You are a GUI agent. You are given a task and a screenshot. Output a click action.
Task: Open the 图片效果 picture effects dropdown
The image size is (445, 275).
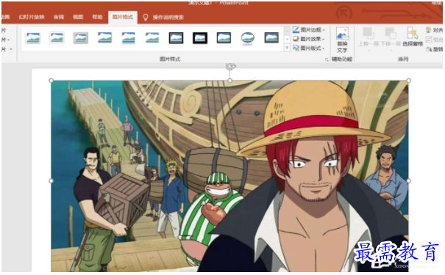[309, 39]
